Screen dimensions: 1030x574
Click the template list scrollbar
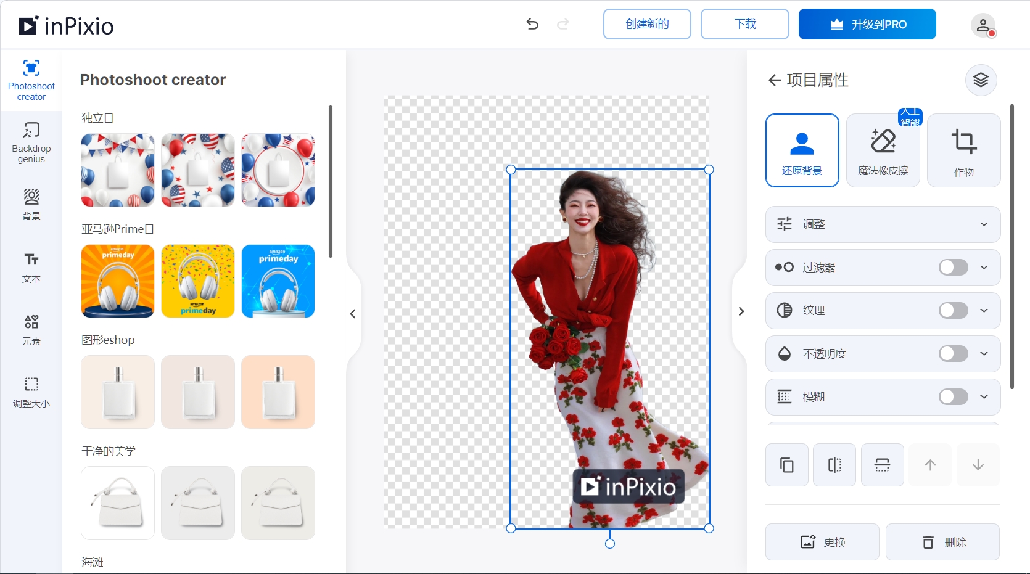[x=331, y=182]
